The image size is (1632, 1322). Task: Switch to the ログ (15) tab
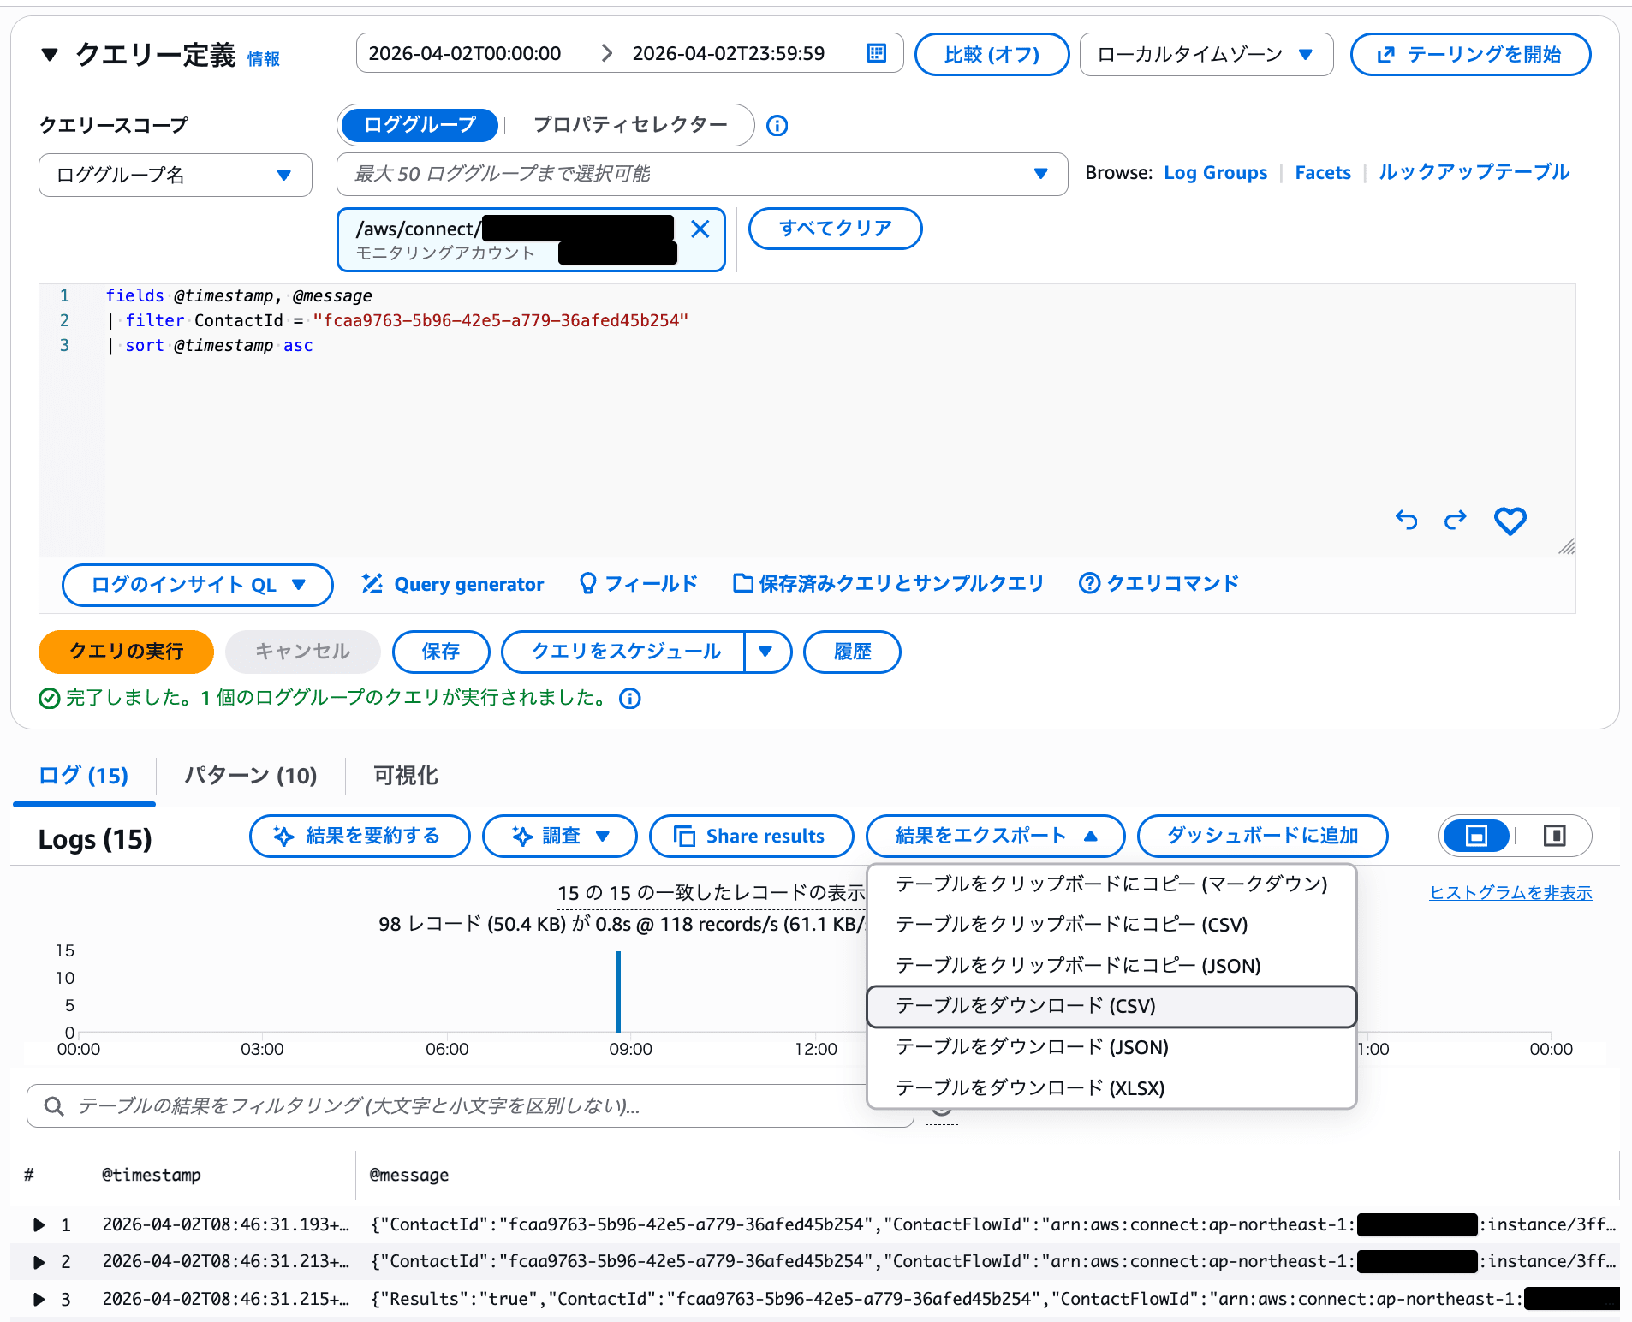(x=84, y=776)
